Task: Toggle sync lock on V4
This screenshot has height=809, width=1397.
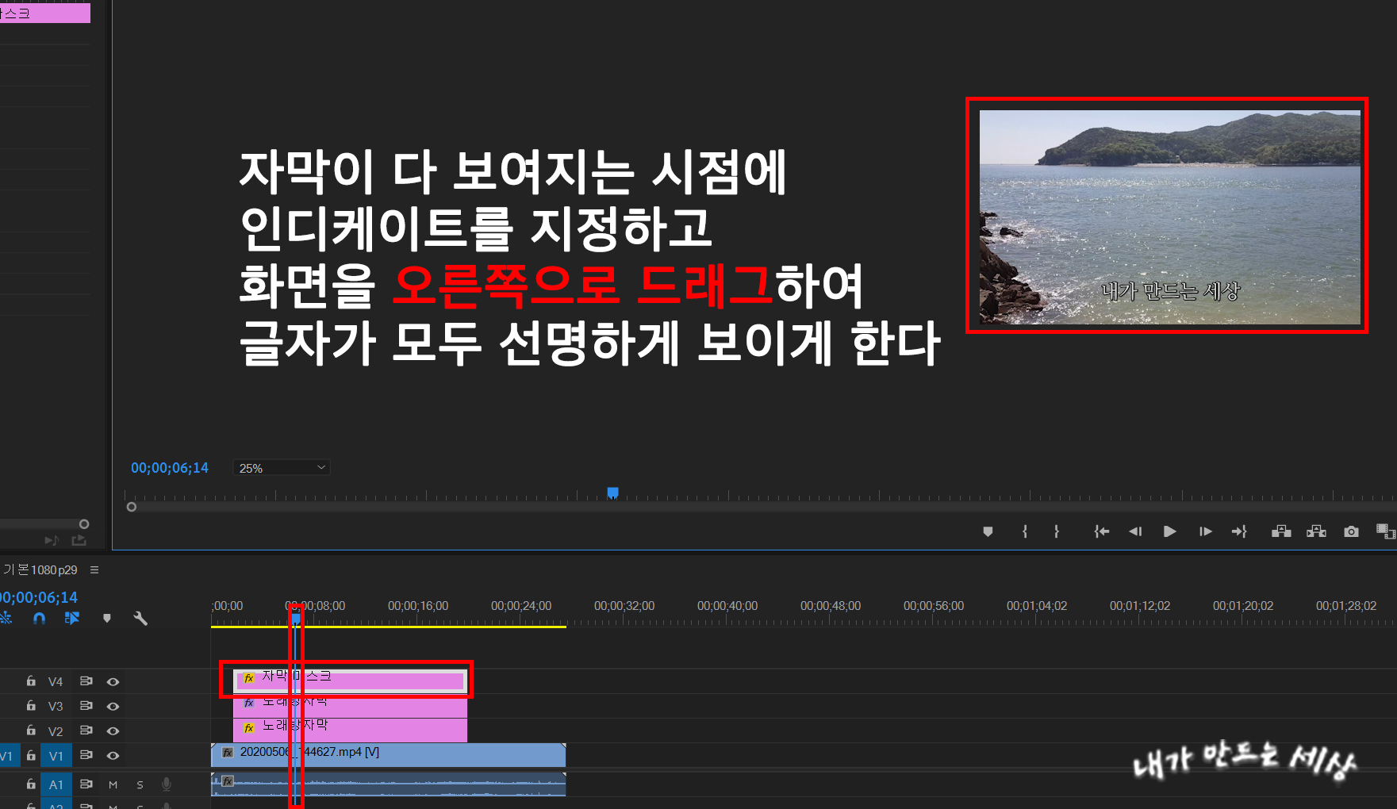Action: pos(86,681)
